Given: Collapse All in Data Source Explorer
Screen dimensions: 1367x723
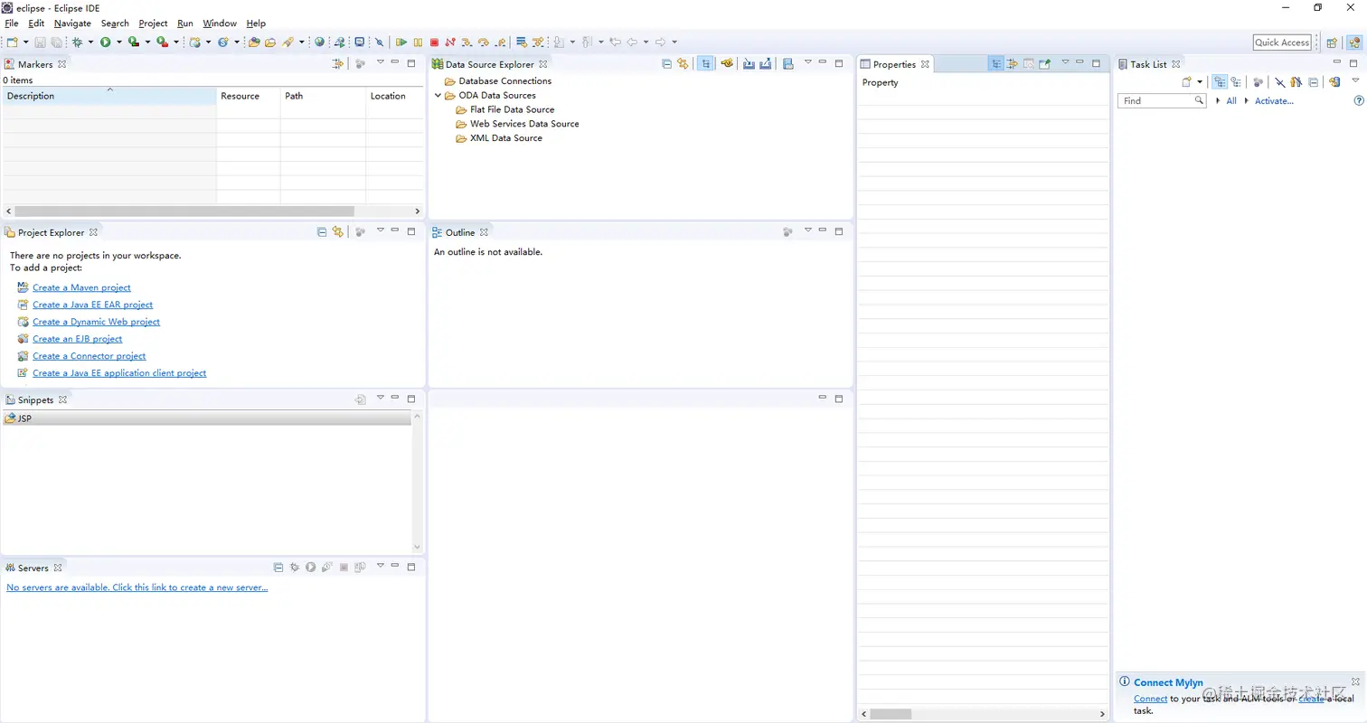Looking at the screenshot, I should pos(666,64).
